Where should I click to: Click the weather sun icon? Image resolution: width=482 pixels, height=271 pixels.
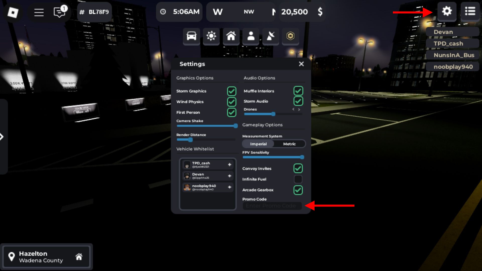[211, 36]
